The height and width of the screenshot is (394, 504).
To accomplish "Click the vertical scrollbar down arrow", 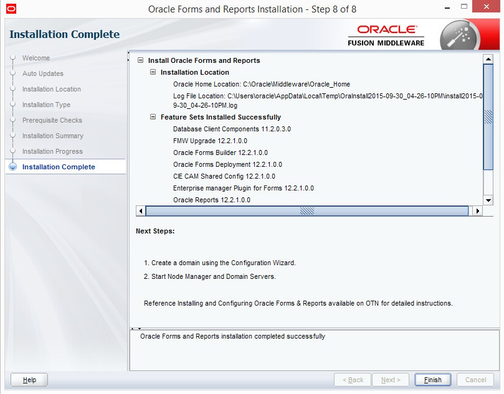I will coord(488,200).
